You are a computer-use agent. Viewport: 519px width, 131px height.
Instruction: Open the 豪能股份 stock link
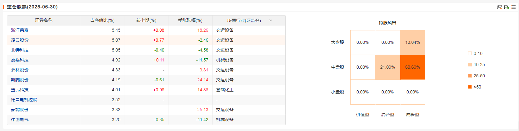pyautogui.click(x=20, y=110)
